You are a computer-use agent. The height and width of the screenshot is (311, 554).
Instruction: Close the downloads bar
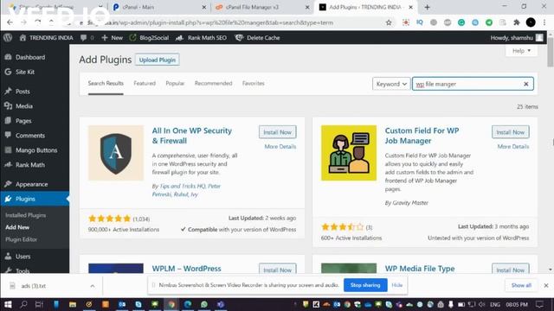click(546, 285)
